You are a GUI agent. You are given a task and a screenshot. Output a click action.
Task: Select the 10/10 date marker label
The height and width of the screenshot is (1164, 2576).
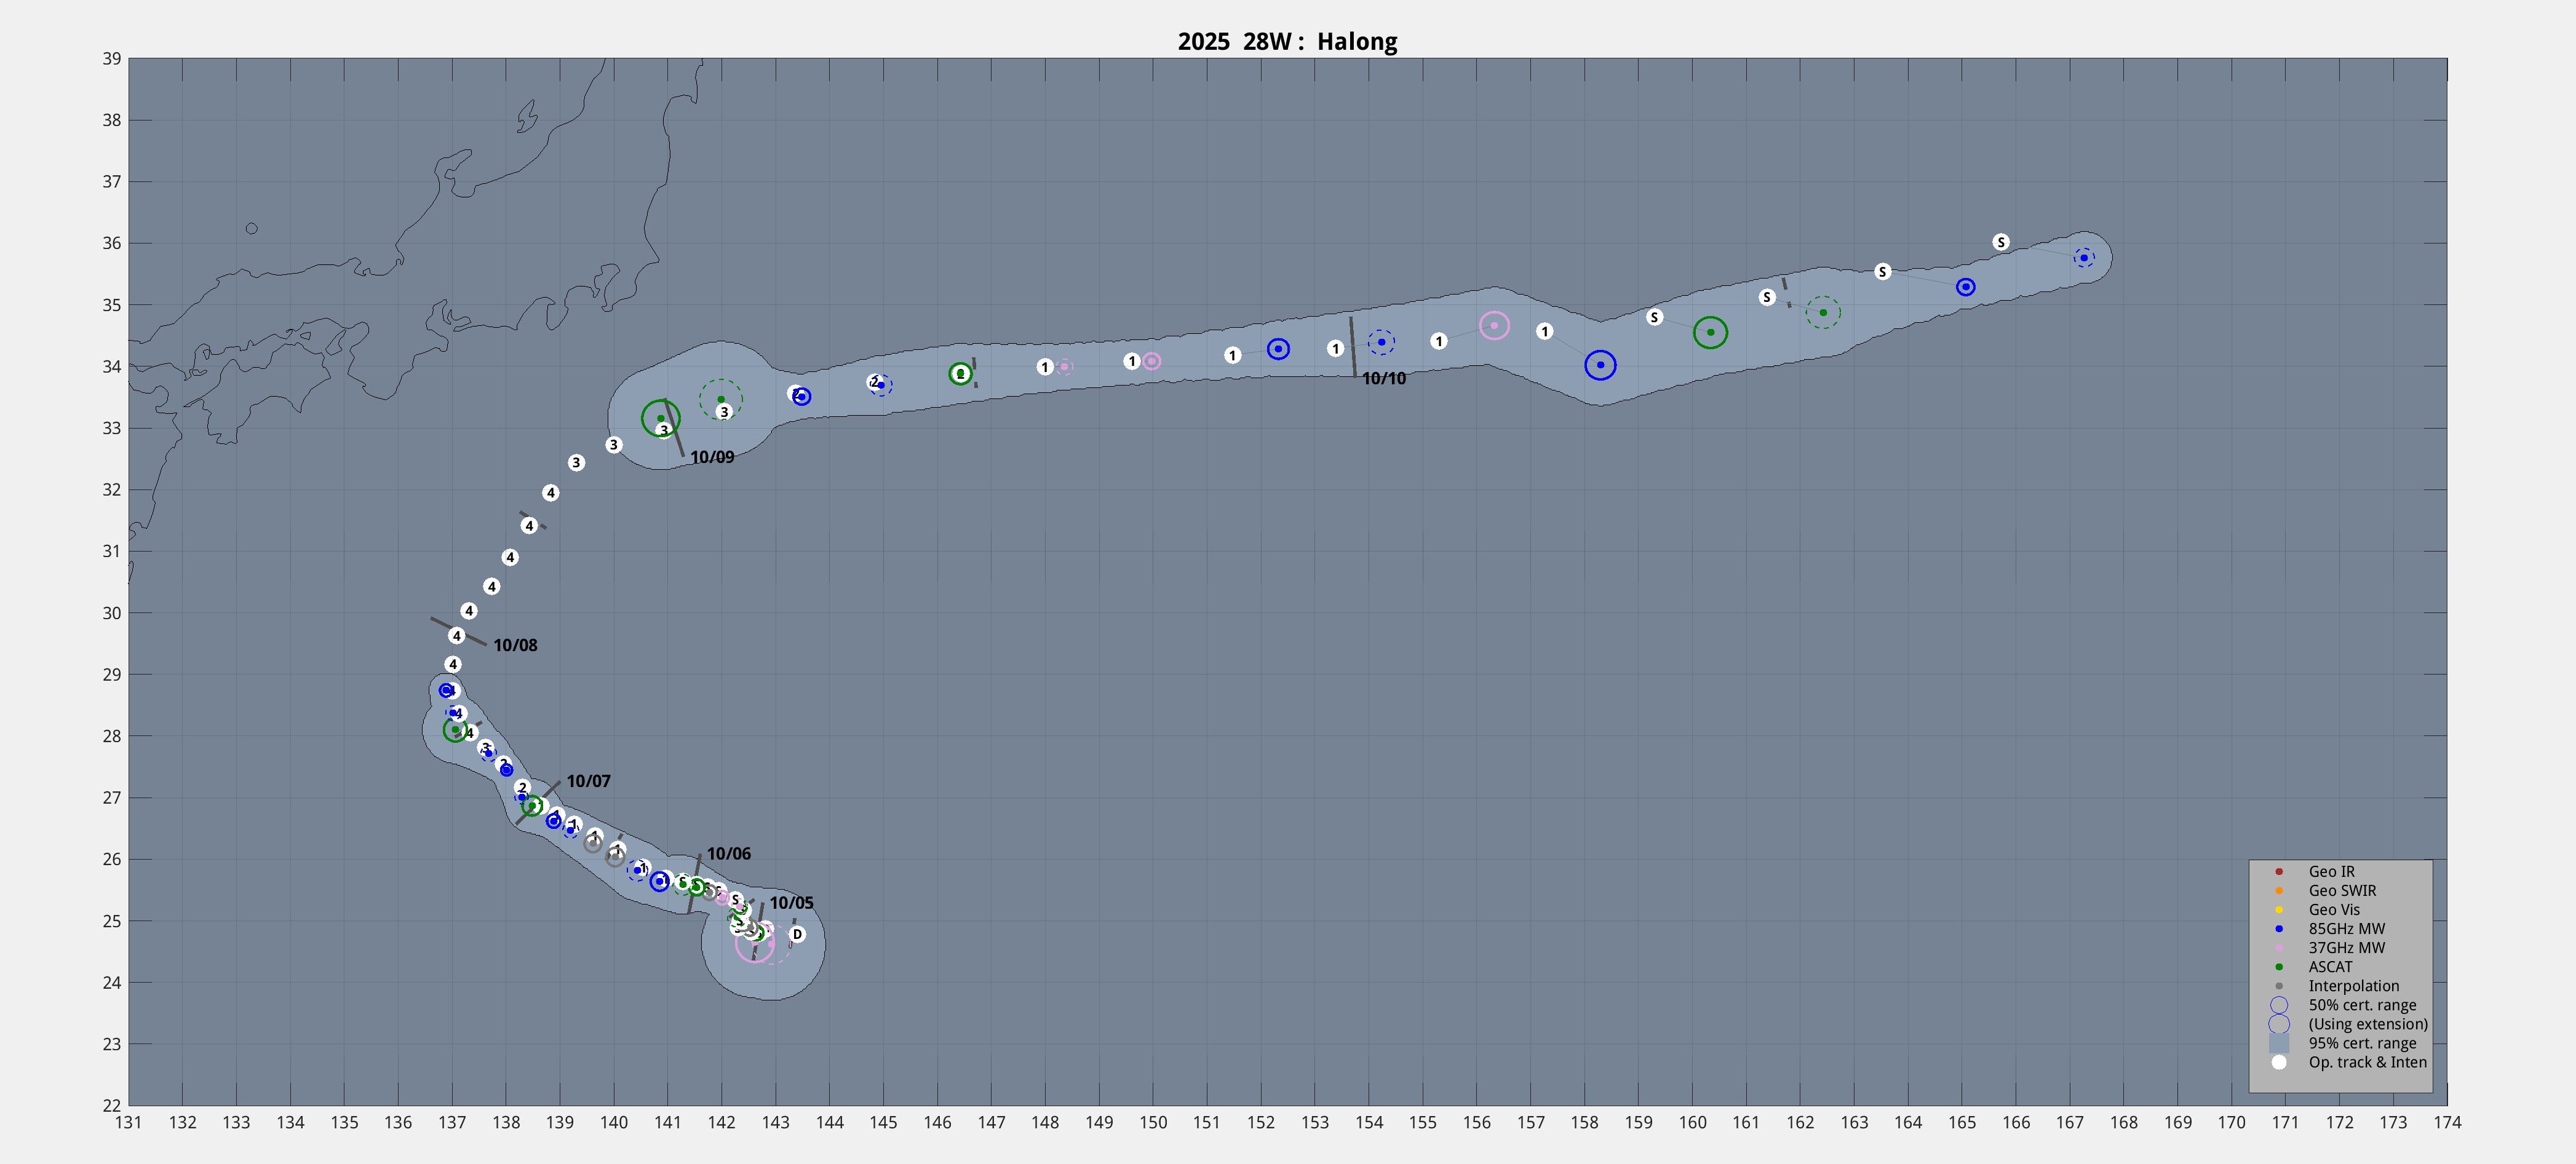pyautogui.click(x=1383, y=378)
